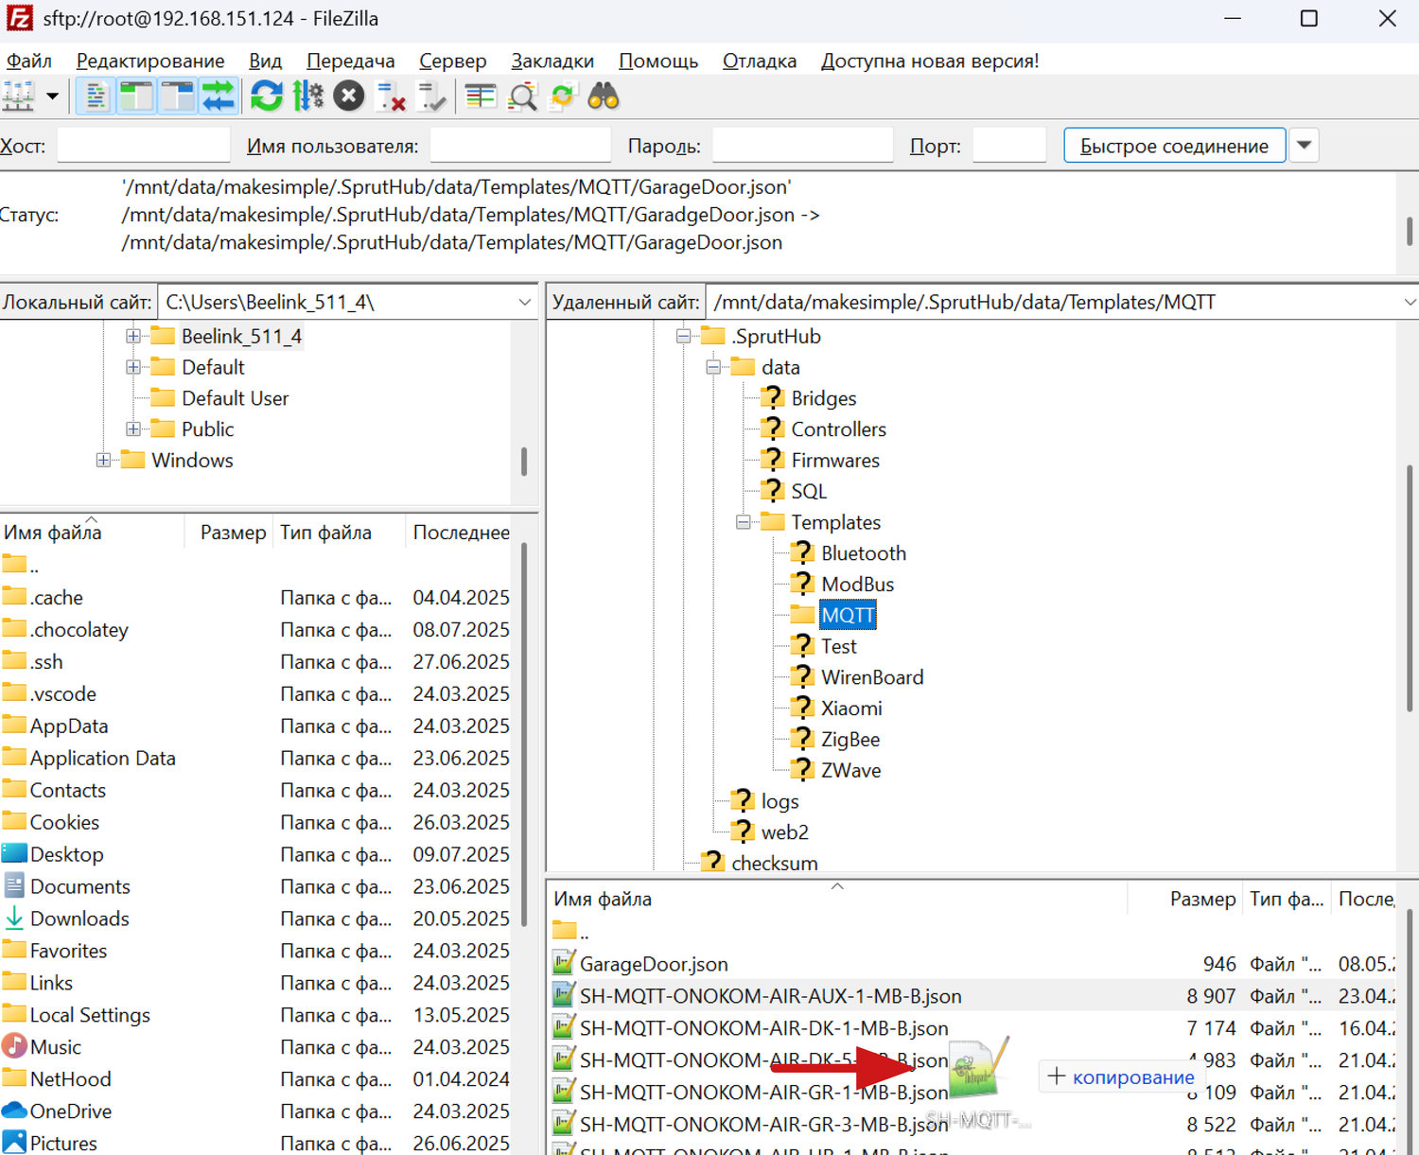The width and height of the screenshot is (1419, 1155).
Task: Select the MQTT remote folder
Action: pyautogui.click(x=848, y=615)
